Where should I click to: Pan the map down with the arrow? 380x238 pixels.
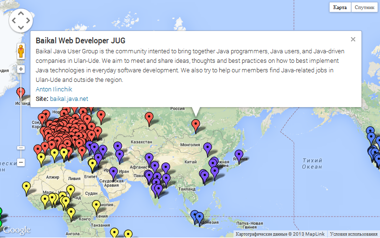(21, 28)
